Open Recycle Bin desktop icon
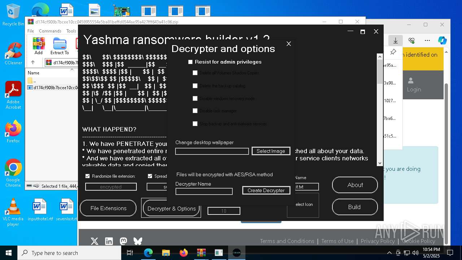462x260 pixels. tap(13, 14)
